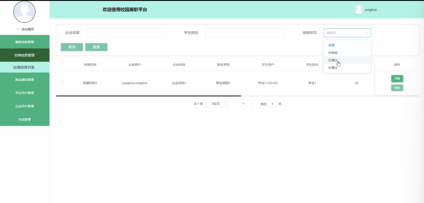Open 投简信息管理 menu

(x=24, y=55)
